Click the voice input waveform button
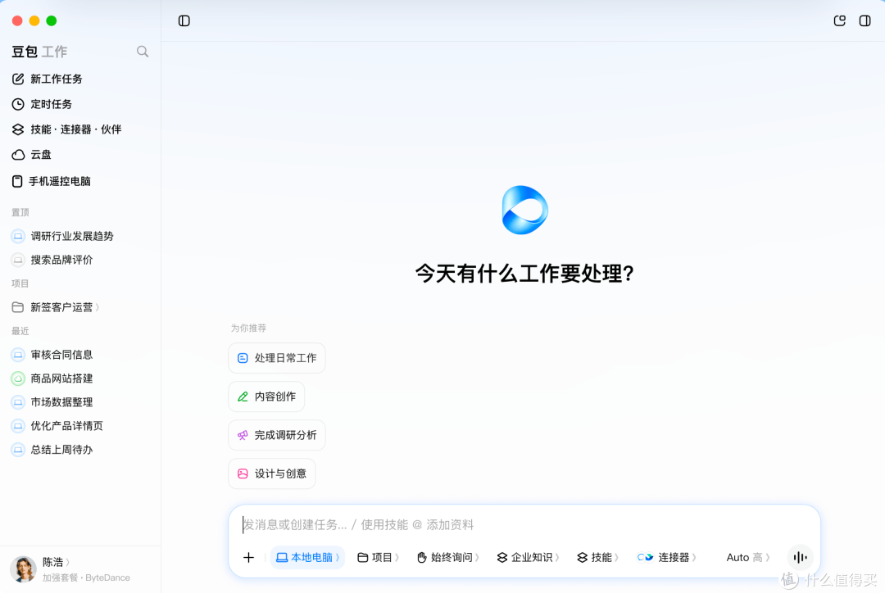The width and height of the screenshot is (885, 598). pos(800,558)
